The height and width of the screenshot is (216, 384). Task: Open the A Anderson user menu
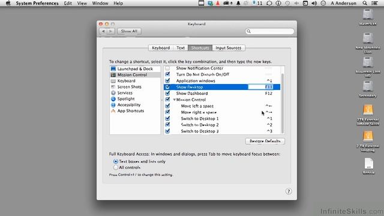(344, 3)
